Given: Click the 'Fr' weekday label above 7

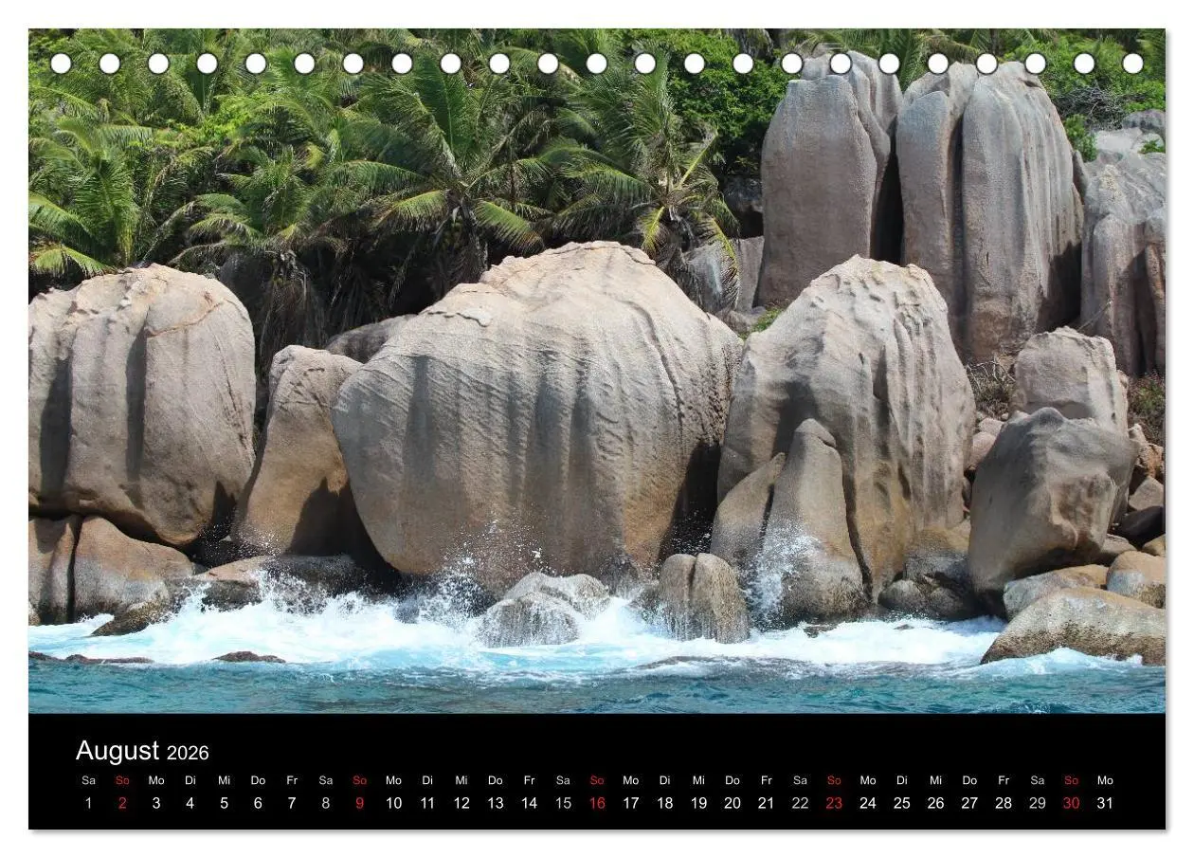Looking at the screenshot, I should (x=292, y=780).
